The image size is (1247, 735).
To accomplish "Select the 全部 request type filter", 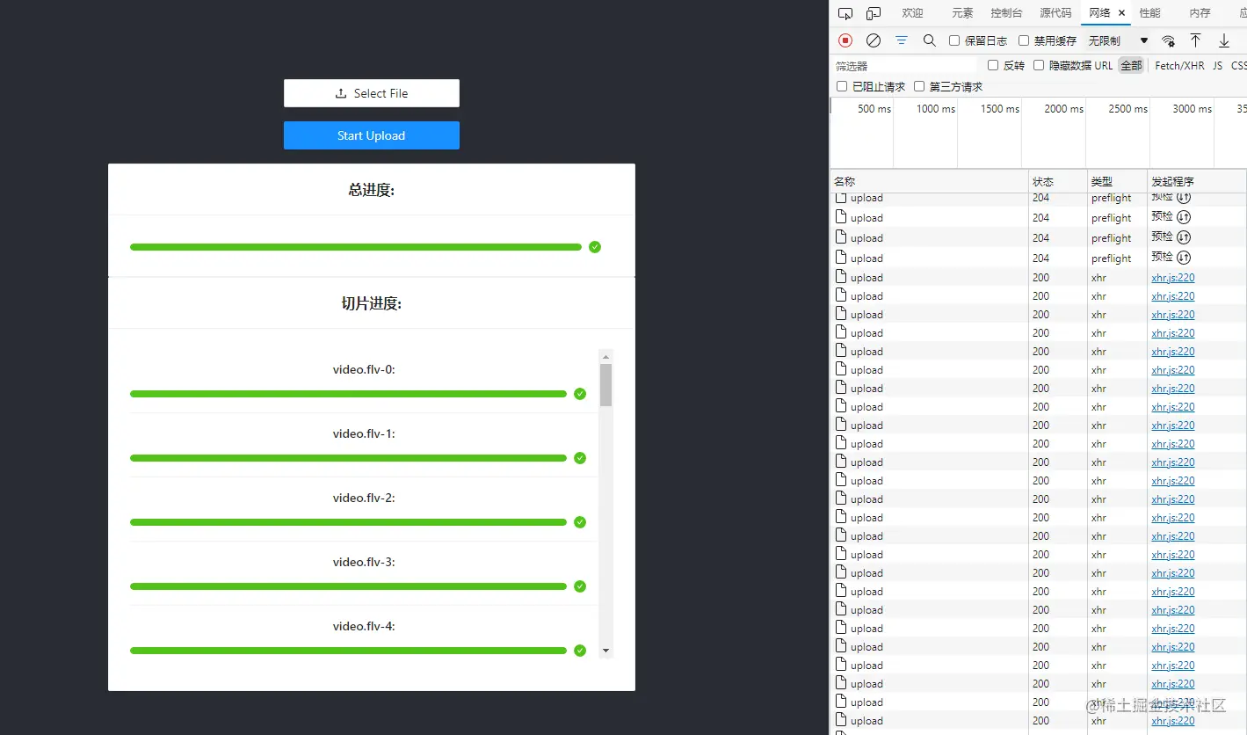I will point(1131,65).
